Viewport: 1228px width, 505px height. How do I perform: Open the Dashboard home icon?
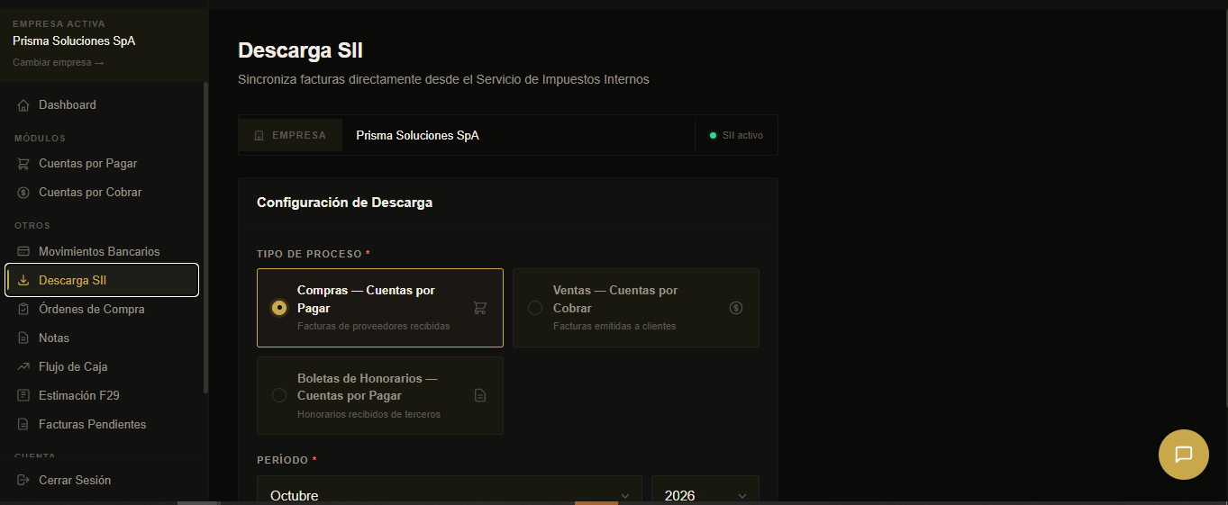tap(23, 105)
